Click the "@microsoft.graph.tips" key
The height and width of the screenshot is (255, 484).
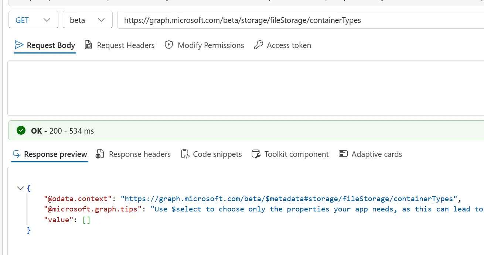pyautogui.click(x=93, y=209)
